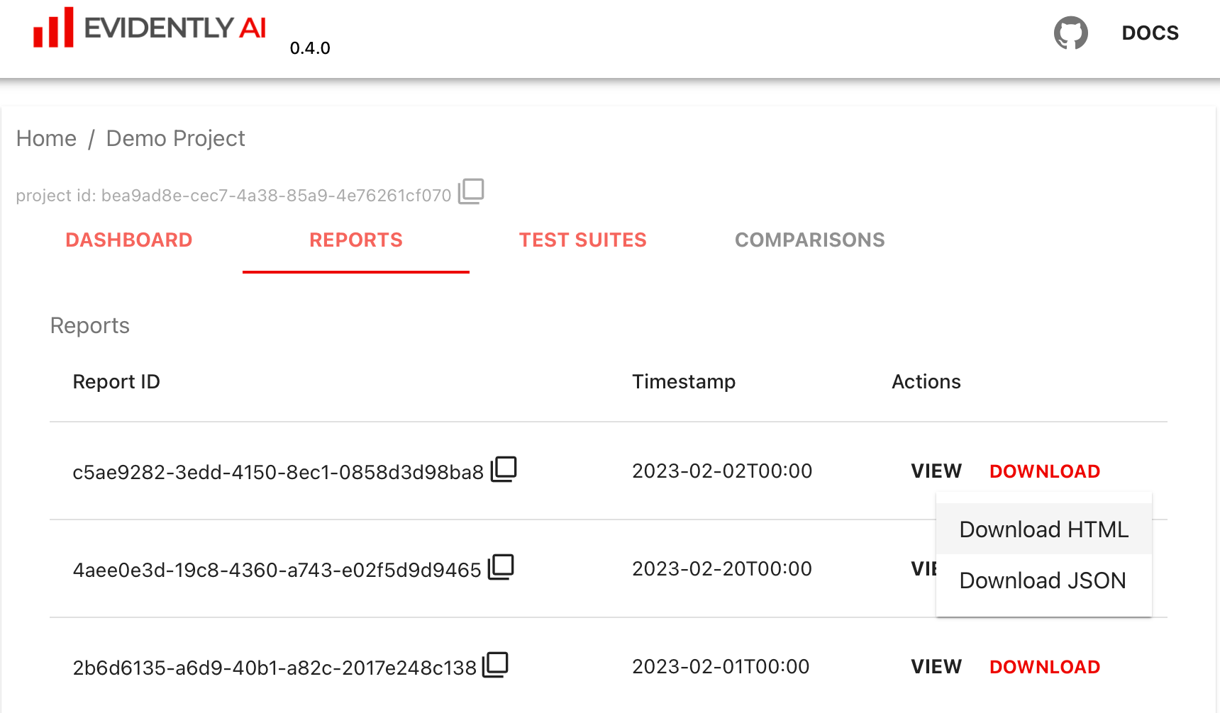Click the Report ID column header
Viewport: 1220px width, 713px height.
pos(116,381)
